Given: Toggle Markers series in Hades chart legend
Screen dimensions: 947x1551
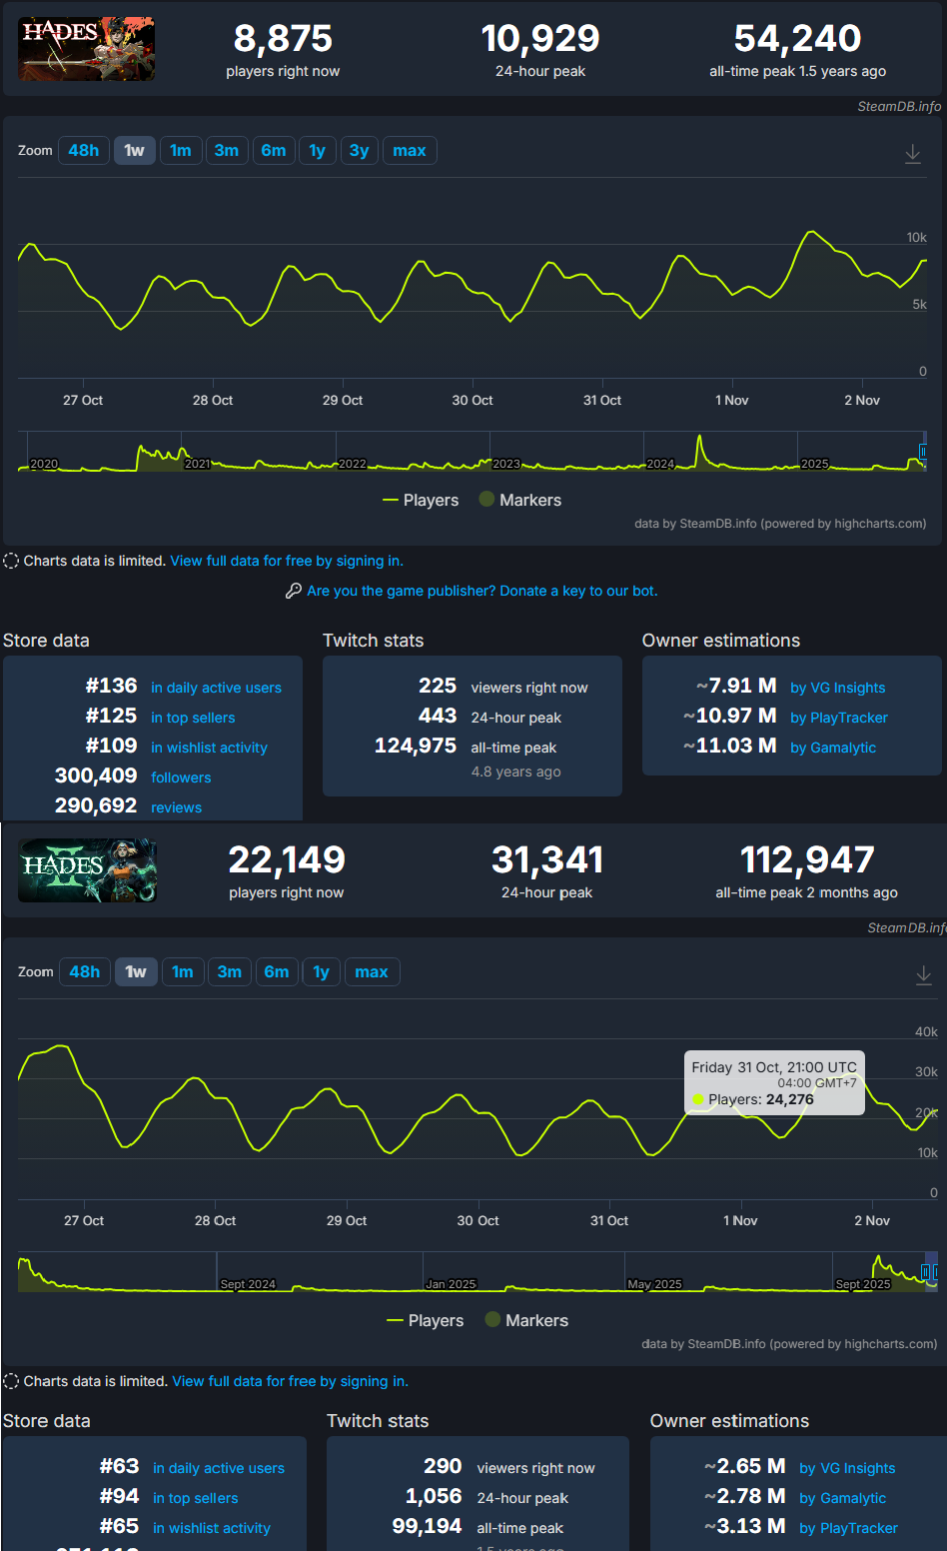Looking at the screenshot, I should pos(520,500).
